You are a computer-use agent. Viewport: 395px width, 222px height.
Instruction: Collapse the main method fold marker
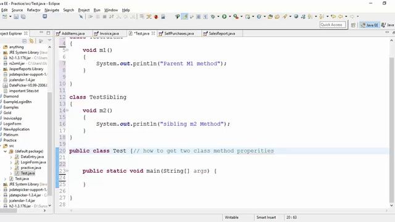click(x=67, y=171)
